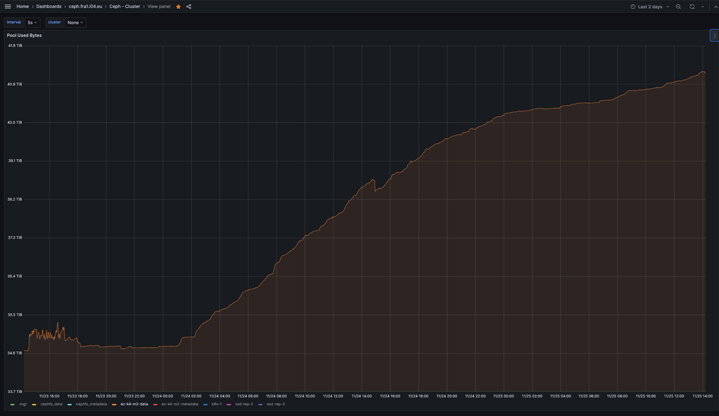The height and width of the screenshot is (416, 719).
Task: Click the yellow cephfs_data color swatch
Action: pos(34,405)
